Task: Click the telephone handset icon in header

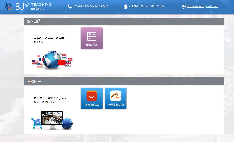Action: point(70,6)
